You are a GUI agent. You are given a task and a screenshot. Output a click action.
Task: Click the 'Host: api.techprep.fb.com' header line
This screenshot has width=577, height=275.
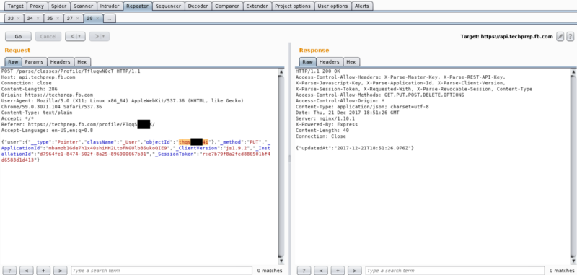pyautogui.click(x=38, y=77)
